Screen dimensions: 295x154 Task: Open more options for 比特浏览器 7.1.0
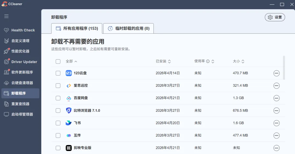(x=276, y=111)
